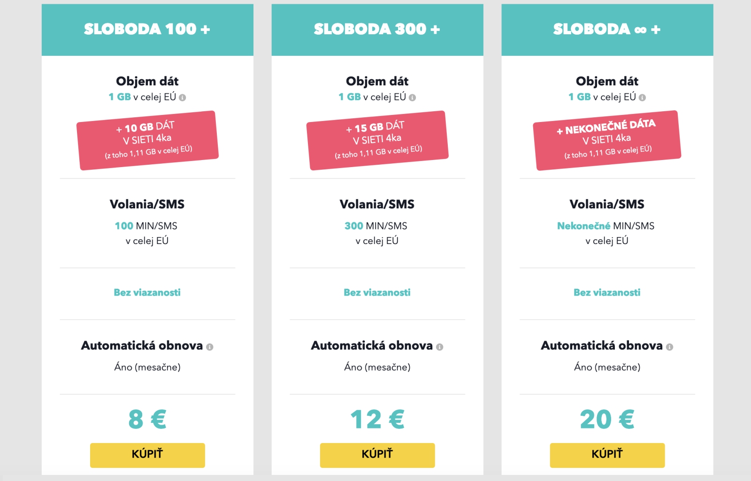Buy the 8 € plan with KÚPIŤ

coord(147,455)
